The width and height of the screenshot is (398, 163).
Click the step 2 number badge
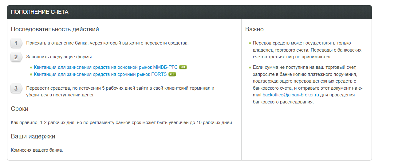(16, 57)
